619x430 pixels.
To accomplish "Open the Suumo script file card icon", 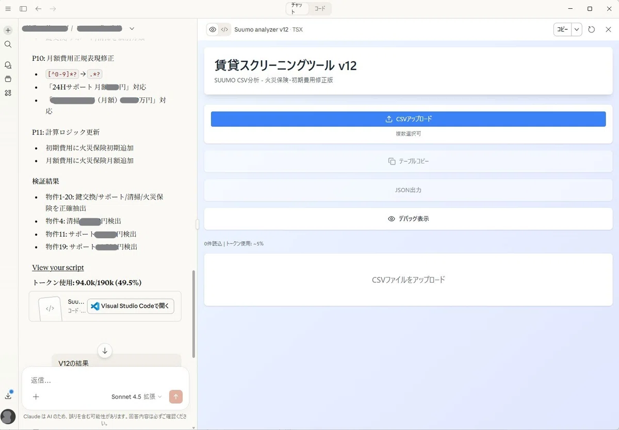I will [x=50, y=308].
